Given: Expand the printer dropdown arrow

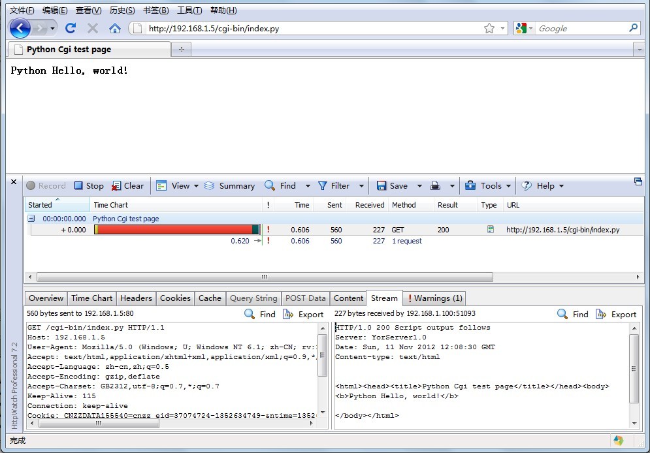Looking at the screenshot, I should 452,186.
